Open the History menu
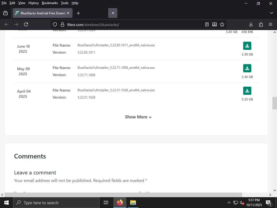The image size is (277, 208). (34, 3)
